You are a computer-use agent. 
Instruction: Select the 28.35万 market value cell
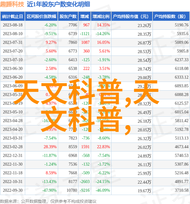point(144,34)
